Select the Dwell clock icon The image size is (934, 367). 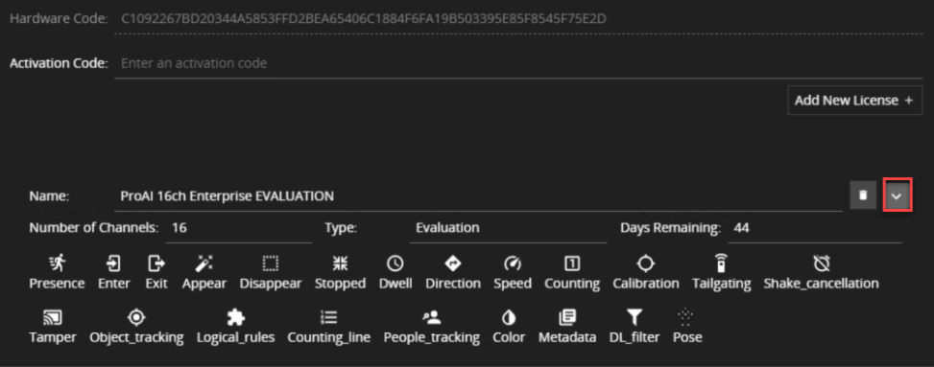395,263
